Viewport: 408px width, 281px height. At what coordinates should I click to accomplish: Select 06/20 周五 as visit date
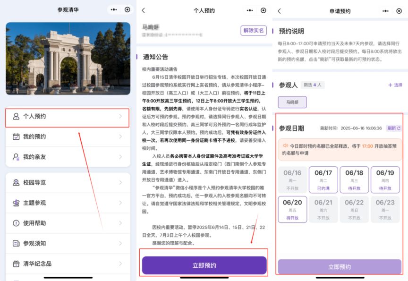pyautogui.click(x=292, y=209)
